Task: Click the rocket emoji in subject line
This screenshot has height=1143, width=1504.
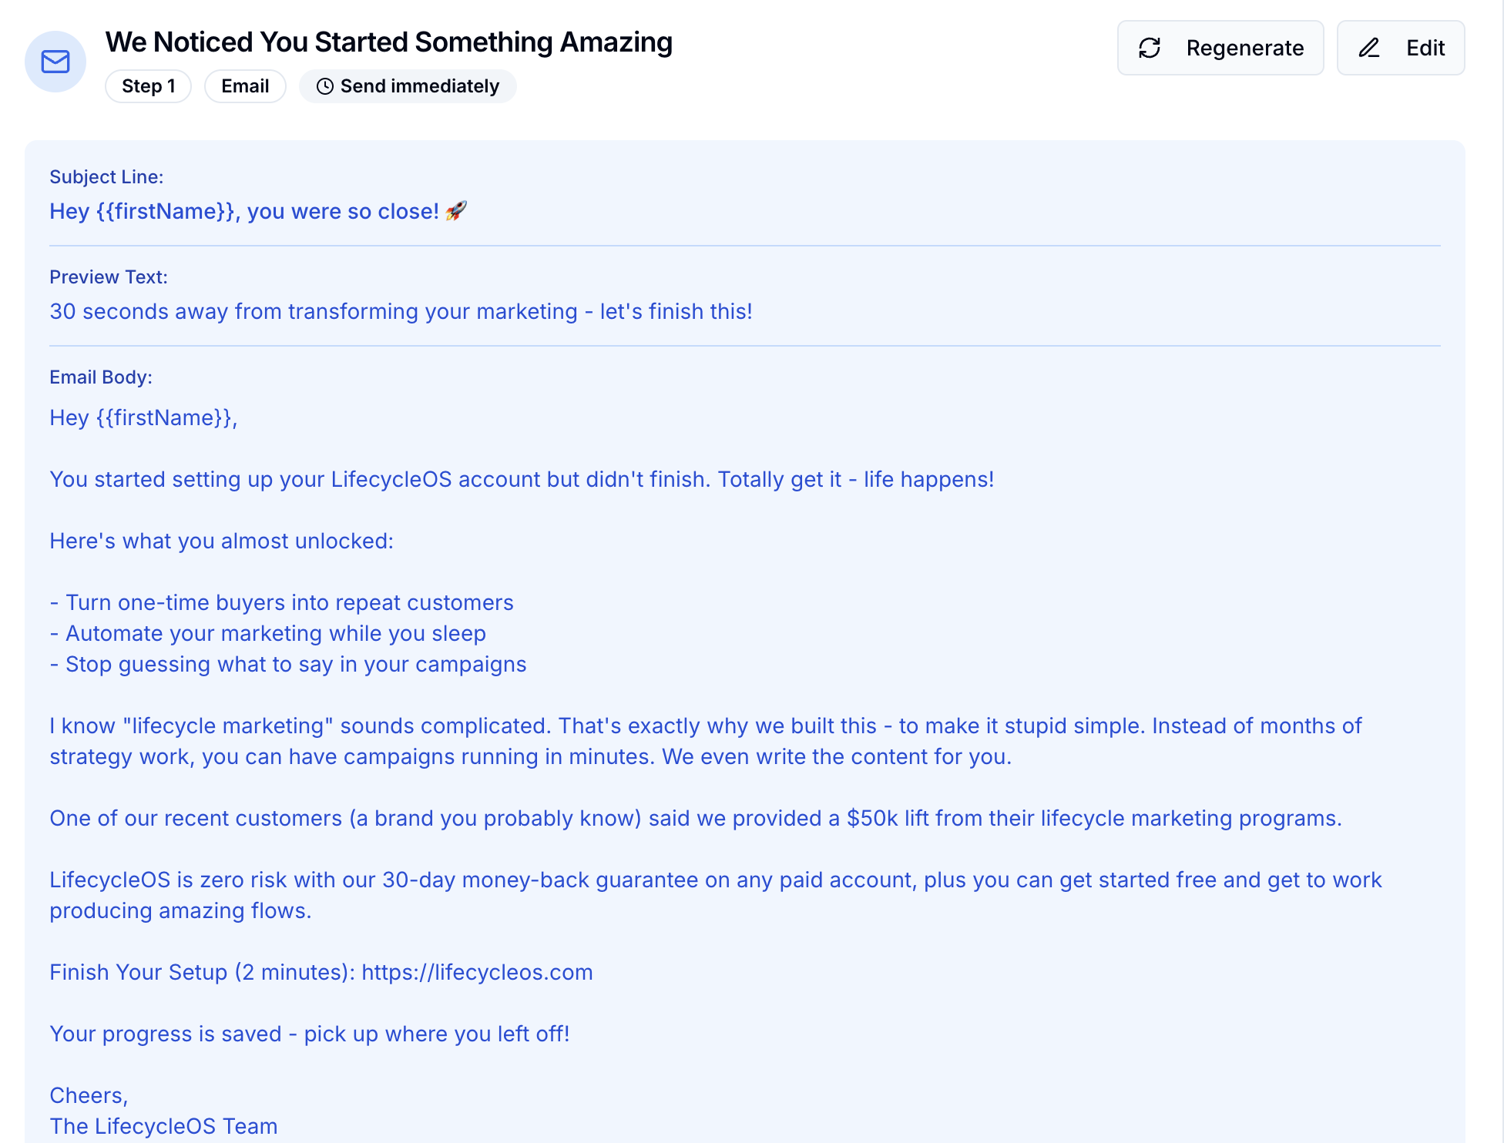Action: [456, 210]
